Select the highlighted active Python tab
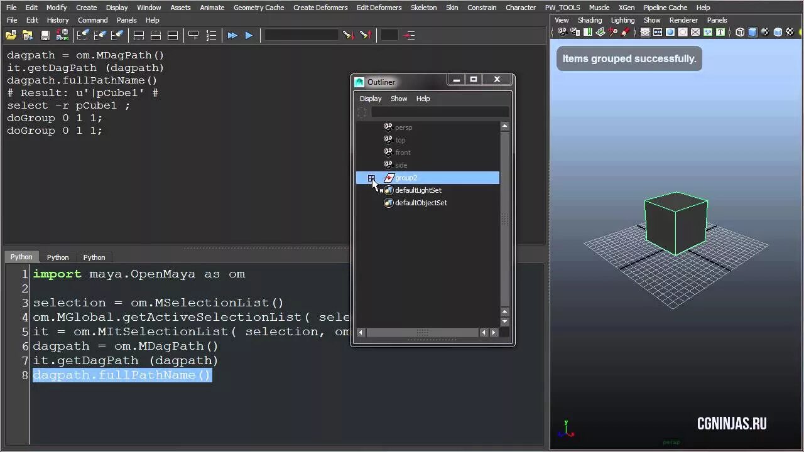This screenshot has height=452, width=804. 21,257
